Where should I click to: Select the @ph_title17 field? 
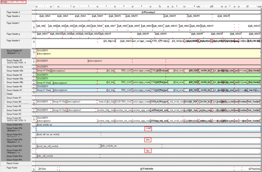pos(43,34)
